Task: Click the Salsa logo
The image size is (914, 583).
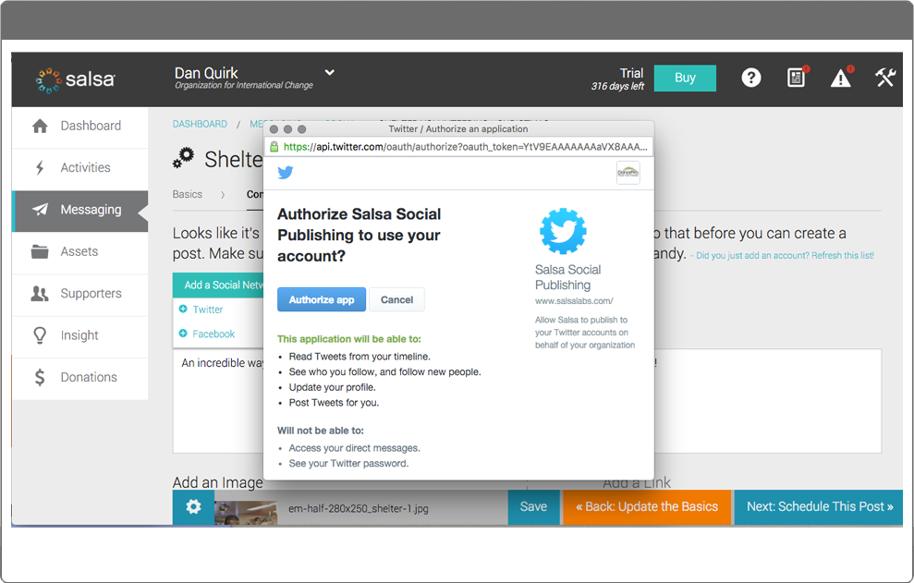Action: [75, 79]
